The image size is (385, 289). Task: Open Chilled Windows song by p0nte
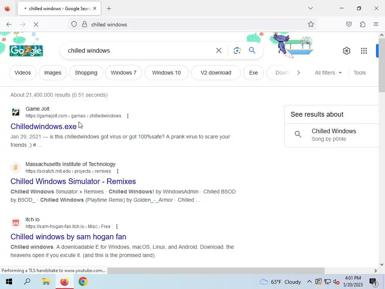coord(332,135)
